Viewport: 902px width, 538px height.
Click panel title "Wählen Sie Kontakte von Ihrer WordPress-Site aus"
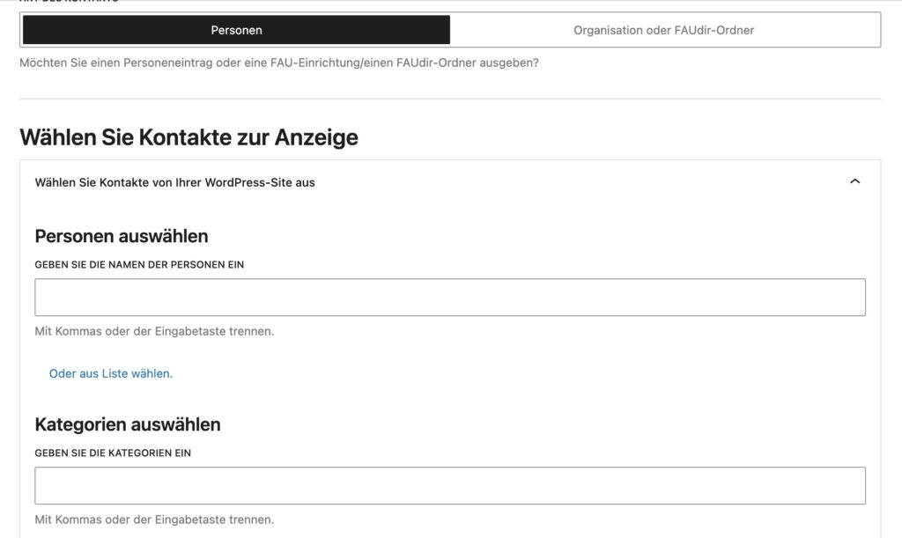point(174,182)
